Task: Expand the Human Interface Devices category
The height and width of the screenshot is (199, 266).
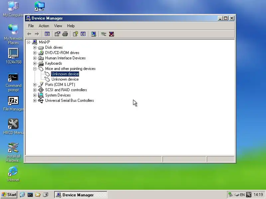Action: click(x=35, y=58)
